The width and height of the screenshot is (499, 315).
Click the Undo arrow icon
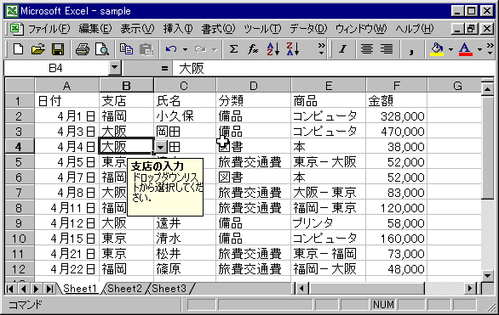[x=171, y=49]
